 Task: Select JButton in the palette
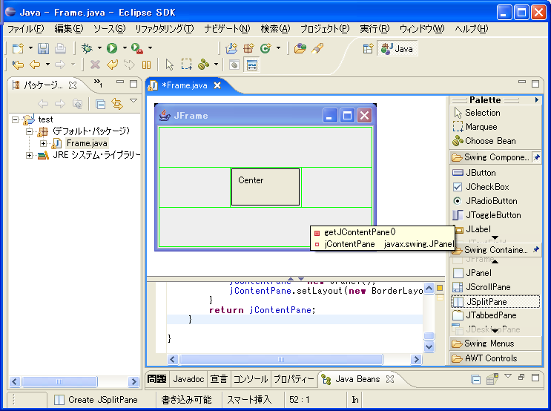tap(495, 173)
